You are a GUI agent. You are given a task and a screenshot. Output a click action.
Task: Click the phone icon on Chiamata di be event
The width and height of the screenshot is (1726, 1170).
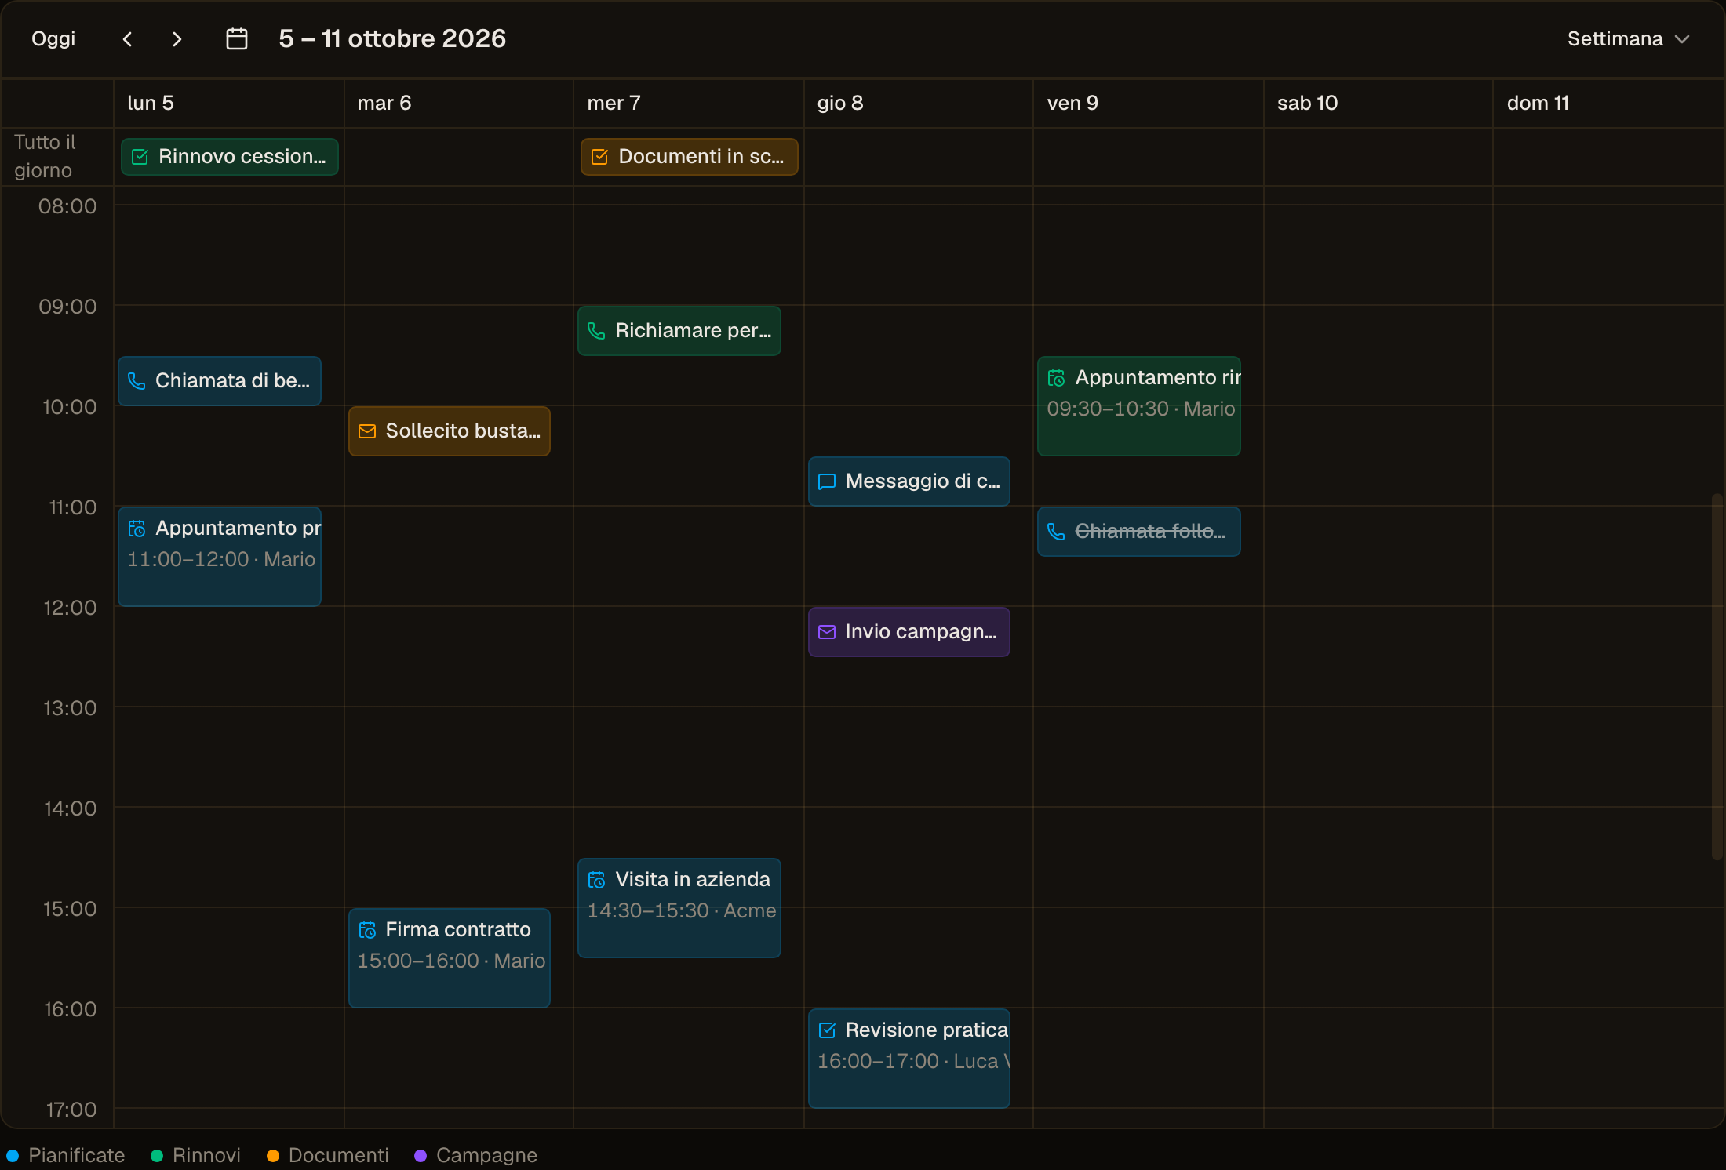[137, 381]
